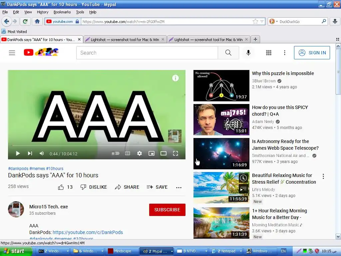This screenshot has height=256, width=341.
Task: Click the DISLIKE button
Action: pyautogui.click(x=94, y=187)
